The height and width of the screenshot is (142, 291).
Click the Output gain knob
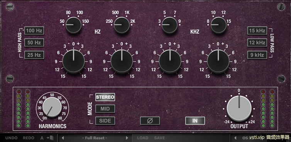tap(239, 108)
